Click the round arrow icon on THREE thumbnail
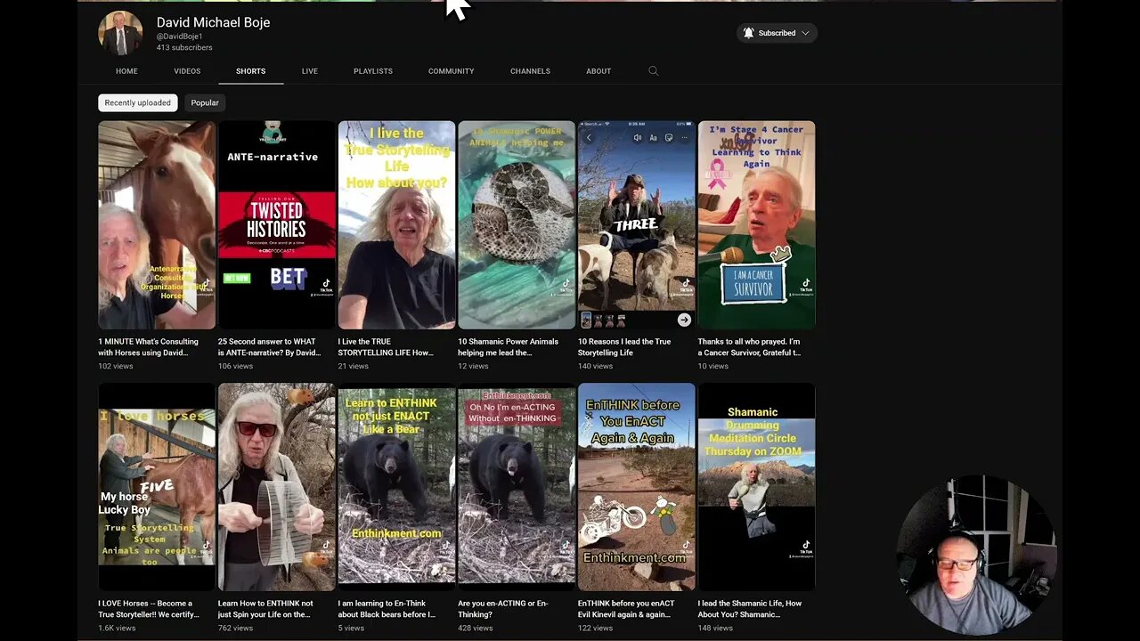The width and height of the screenshot is (1140, 641). click(x=684, y=320)
